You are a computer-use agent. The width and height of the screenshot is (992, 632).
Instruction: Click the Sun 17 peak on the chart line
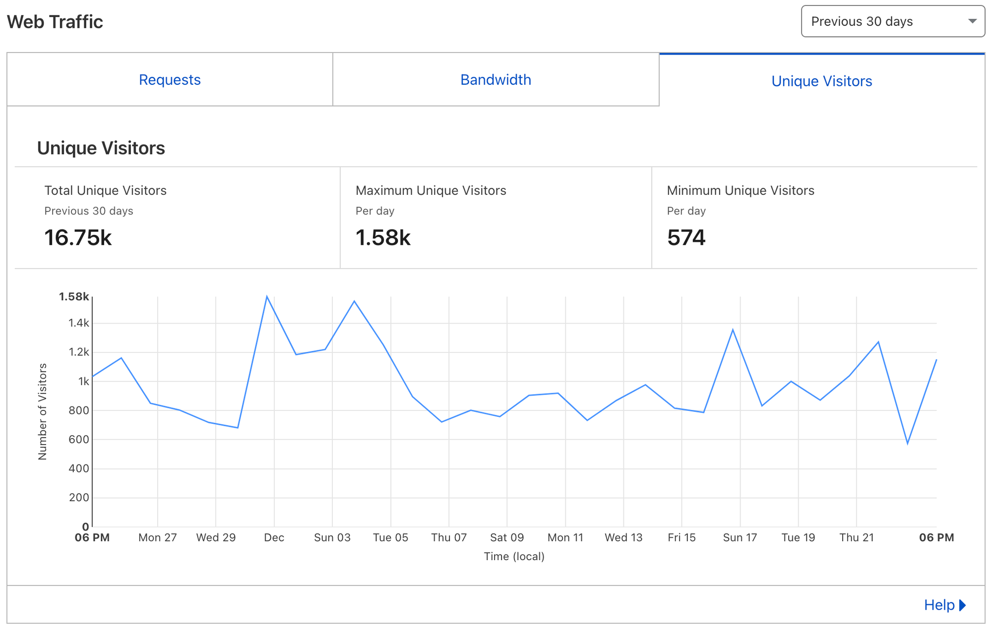point(733,330)
